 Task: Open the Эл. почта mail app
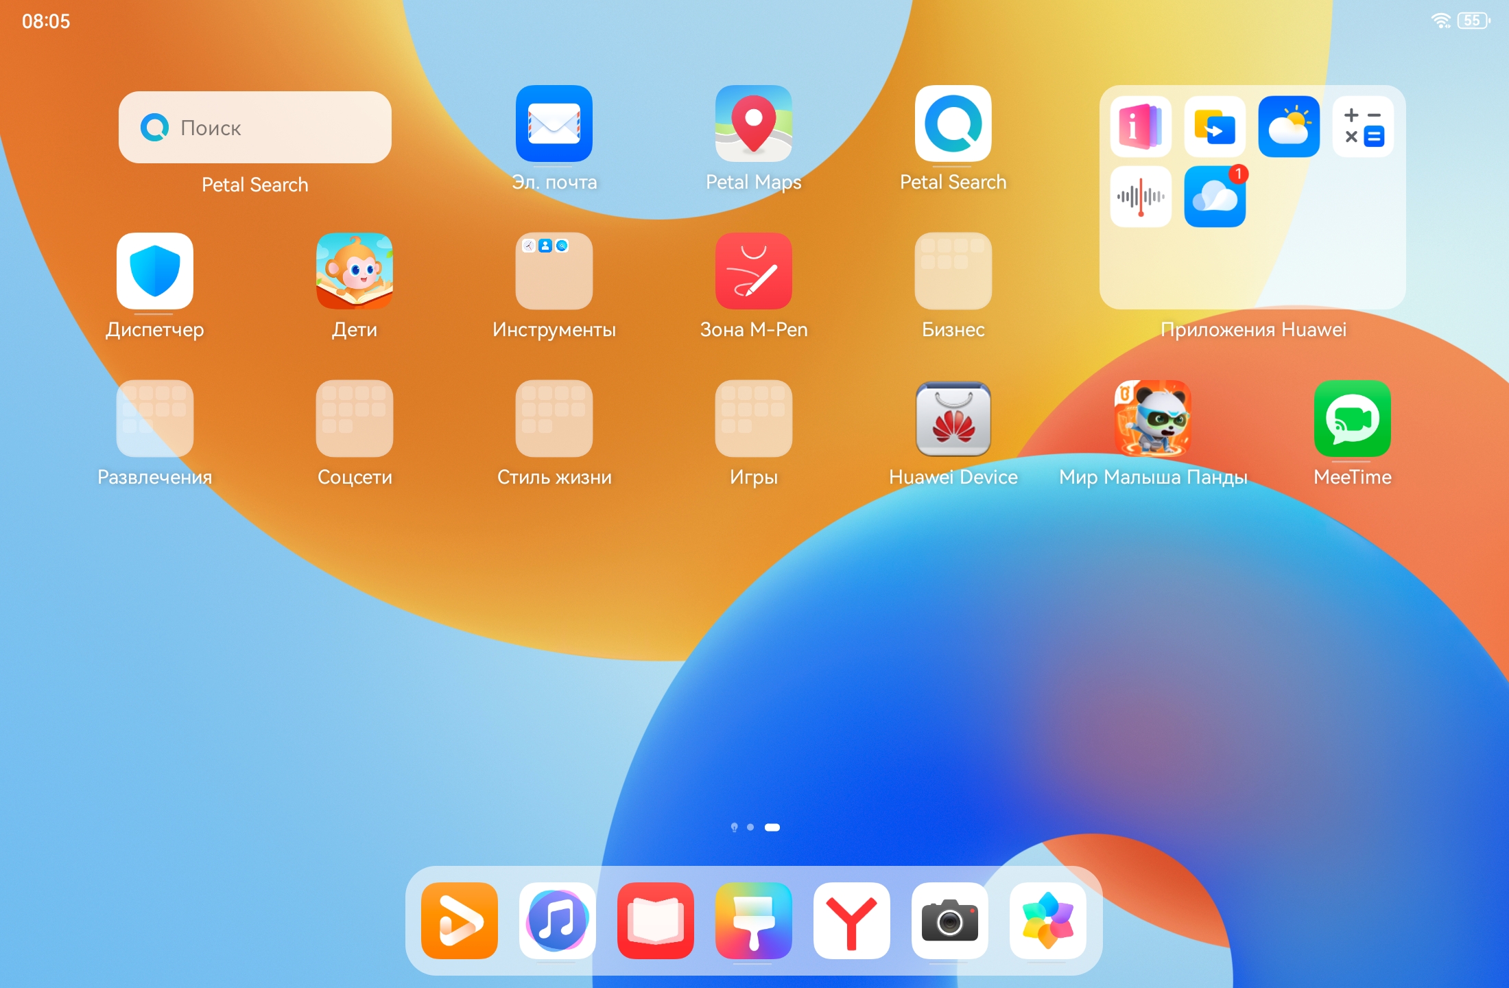(554, 123)
